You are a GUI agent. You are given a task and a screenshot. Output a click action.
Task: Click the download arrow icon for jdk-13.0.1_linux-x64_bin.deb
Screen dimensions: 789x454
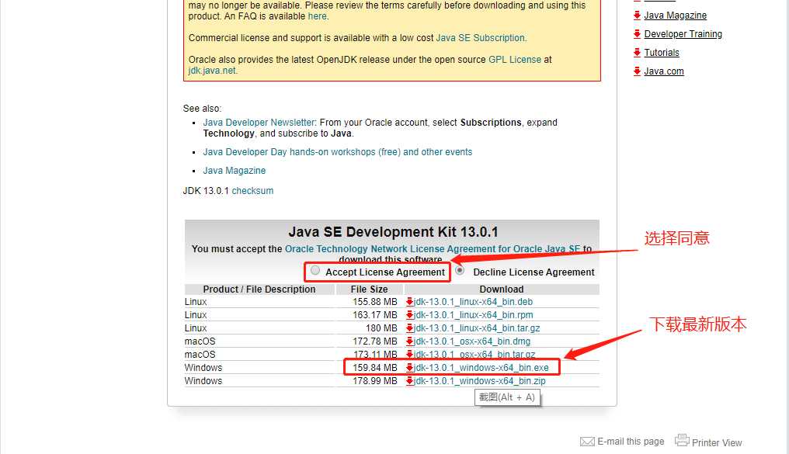409,302
